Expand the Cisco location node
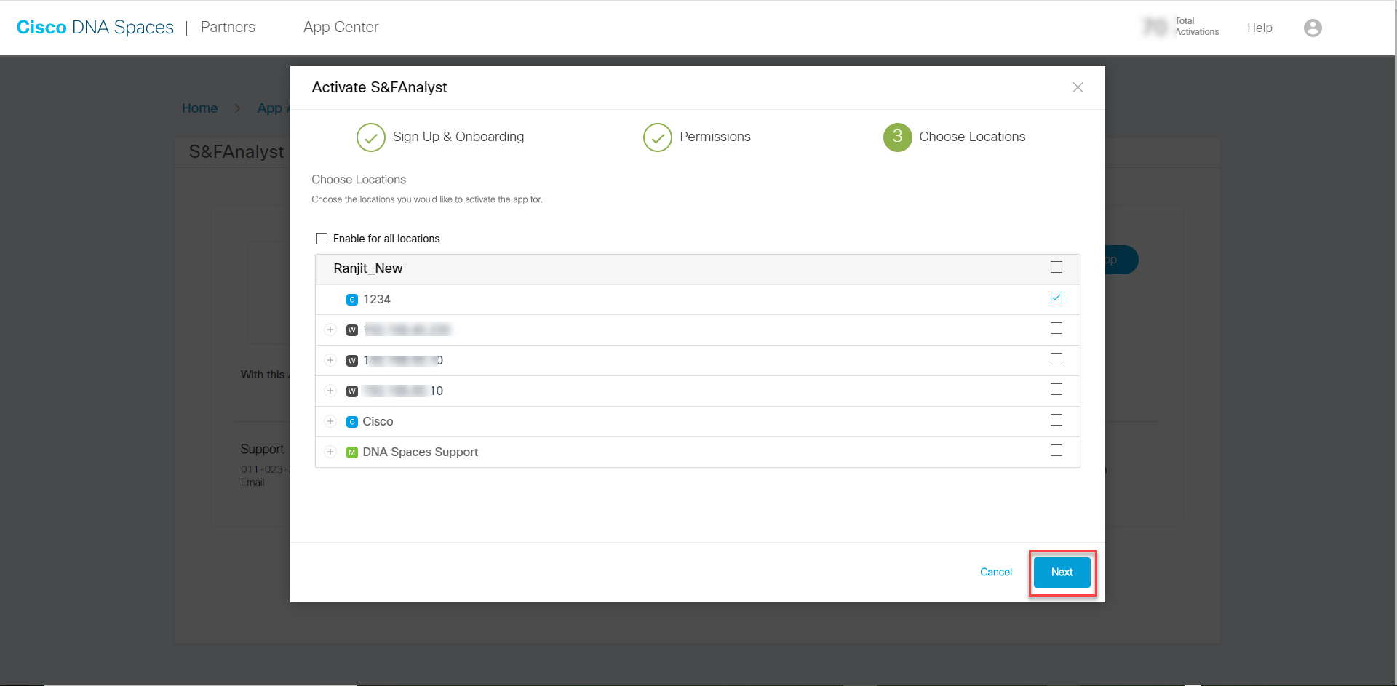Image resolution: width=1397 pixels, height=686 pixels. point(330,421)
